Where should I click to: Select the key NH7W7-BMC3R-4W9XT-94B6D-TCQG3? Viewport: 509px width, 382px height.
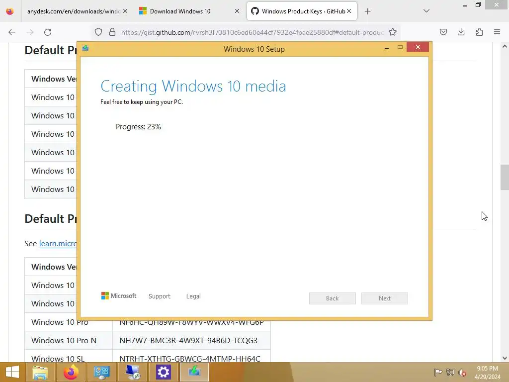(x=188, y=340)
